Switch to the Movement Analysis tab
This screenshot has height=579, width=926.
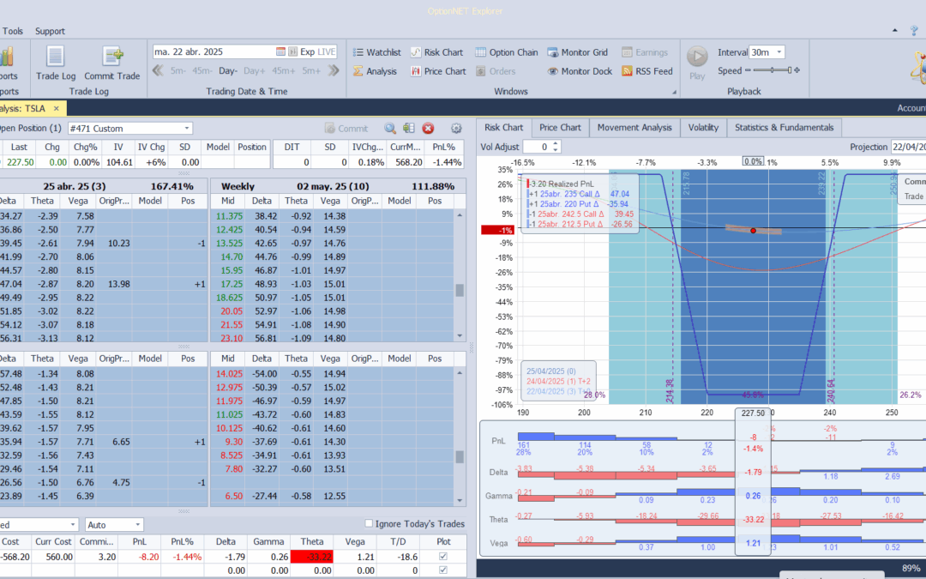(634, 128)
